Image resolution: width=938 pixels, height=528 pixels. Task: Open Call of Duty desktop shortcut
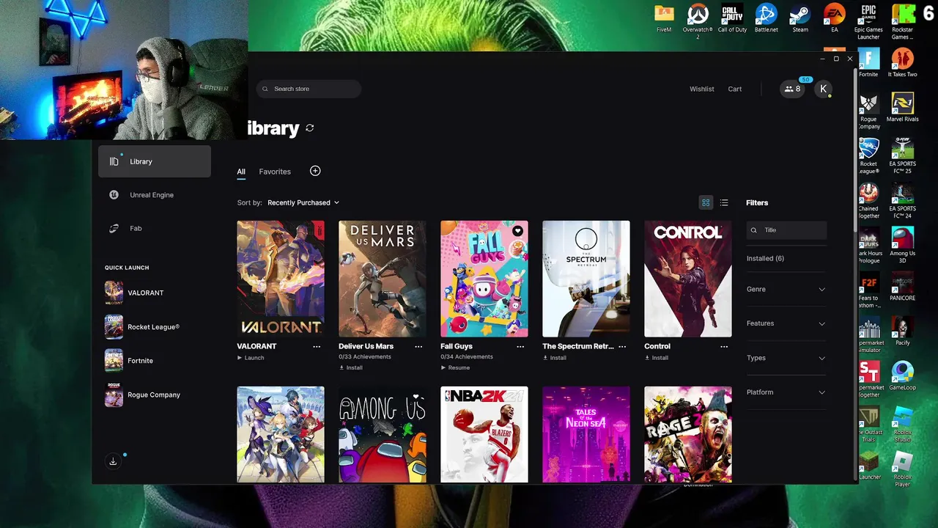coord(732,18)
